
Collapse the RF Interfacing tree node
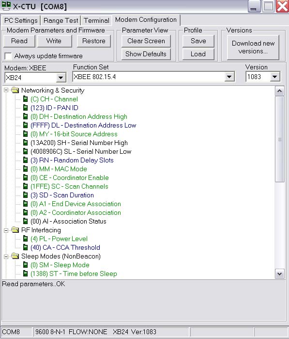[6, 230]
